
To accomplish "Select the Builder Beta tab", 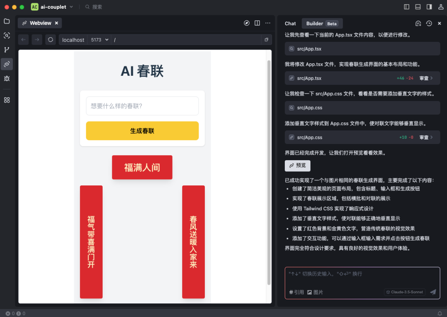I will coord(322,24).
